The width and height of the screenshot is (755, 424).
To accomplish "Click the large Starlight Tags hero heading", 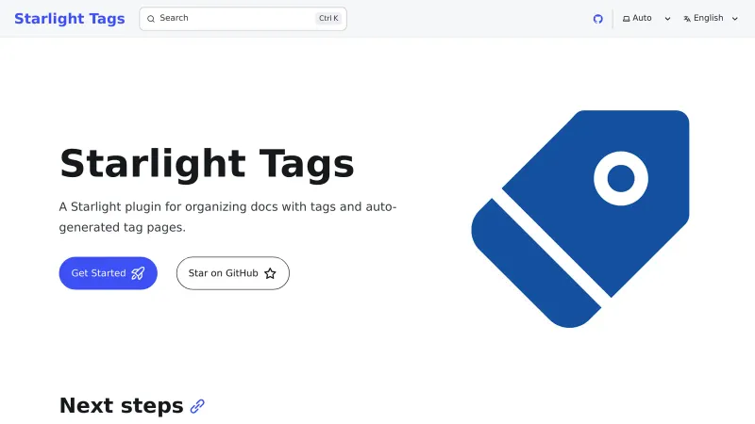I will (207, 164).
